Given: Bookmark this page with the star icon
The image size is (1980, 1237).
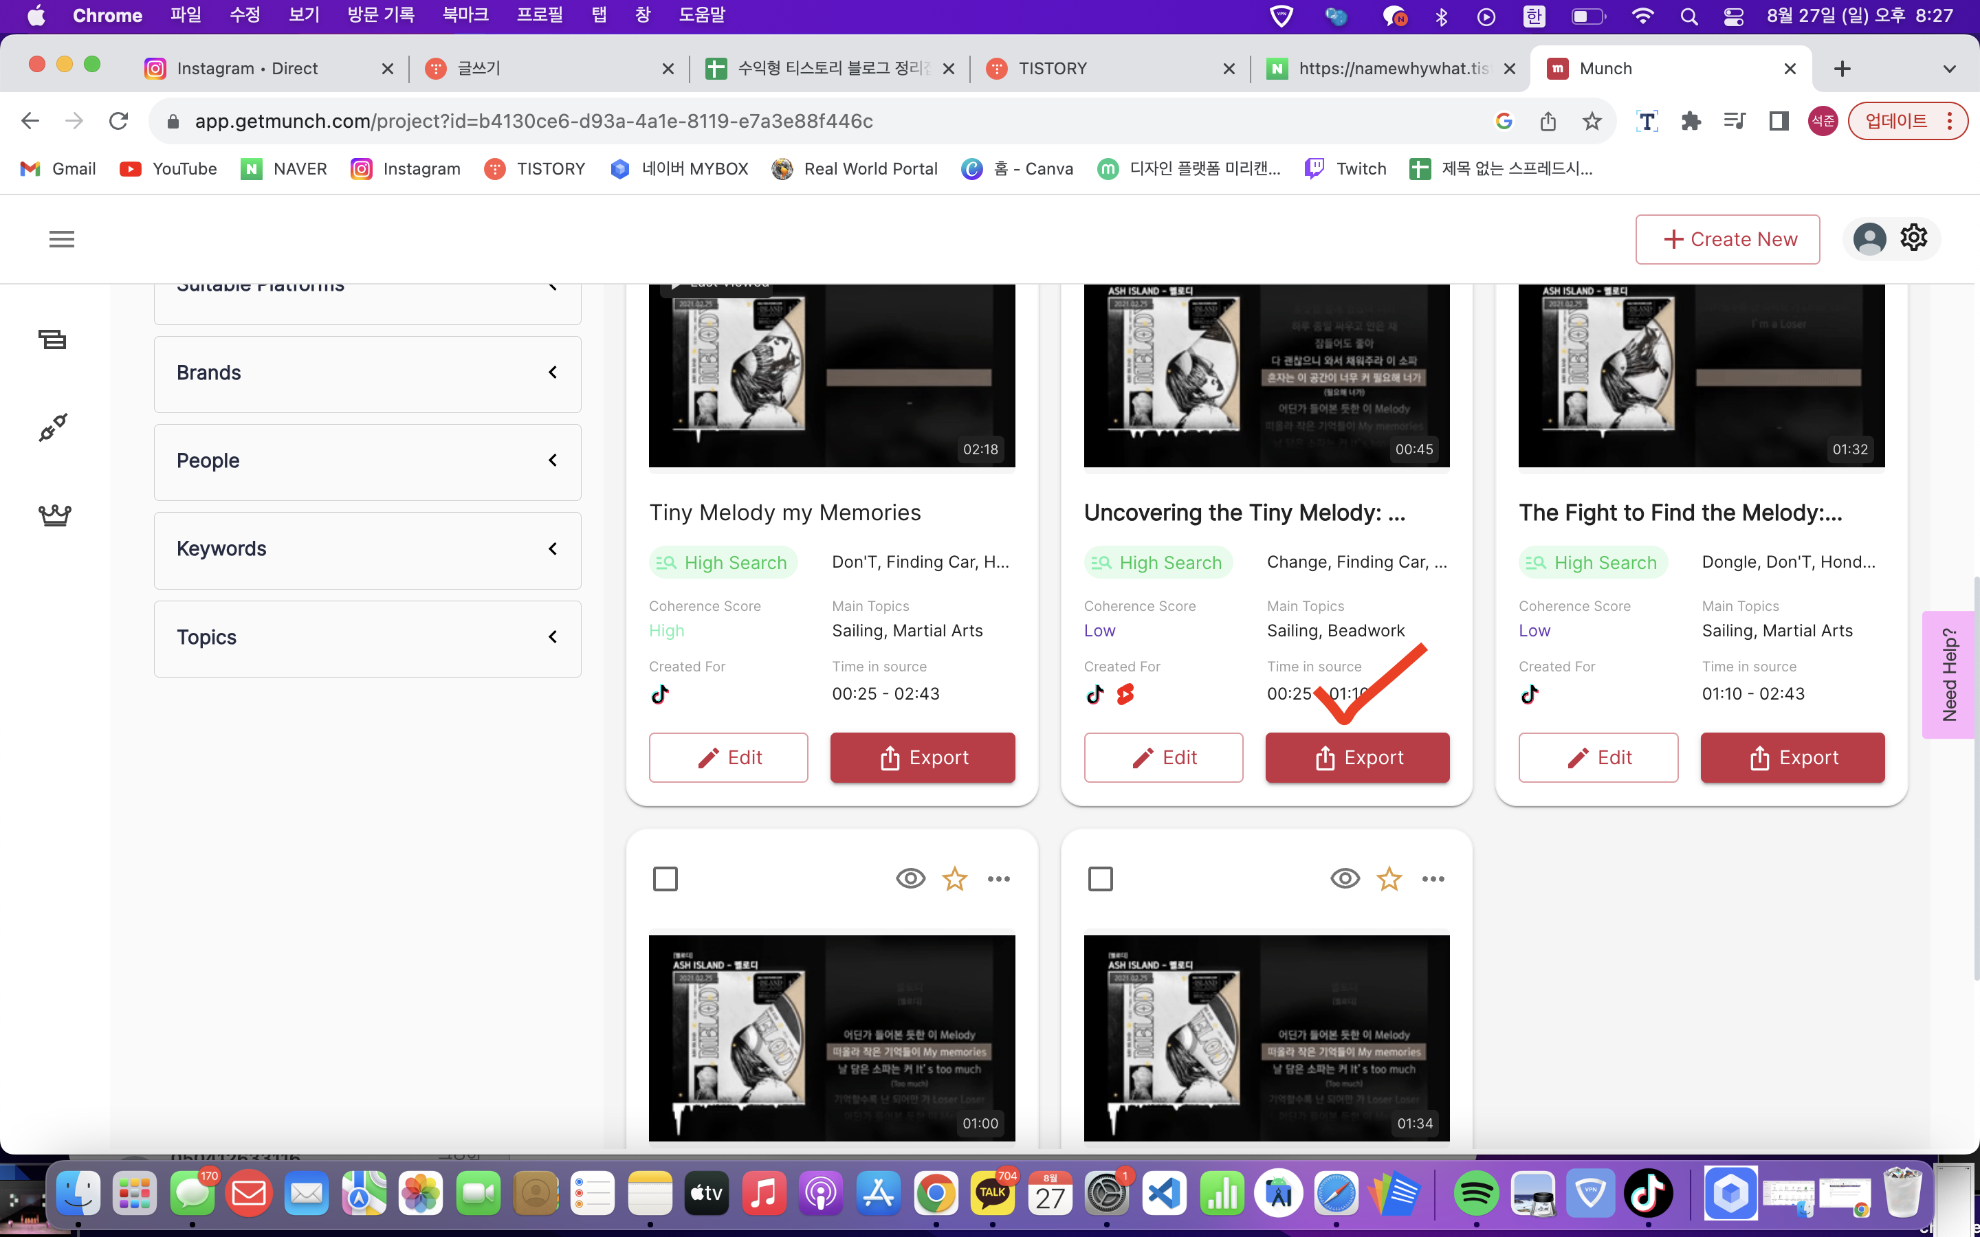Looking at the screenshot, I should click(x=1592, y=121).
